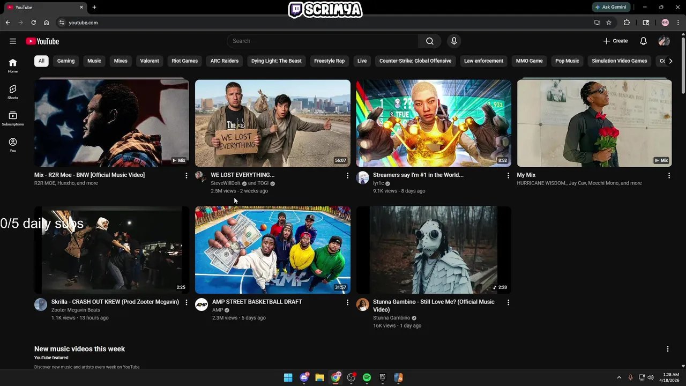The image size is (686, 386).
Task: Open Chrome three-dot menu
Action: coord(678,23)
